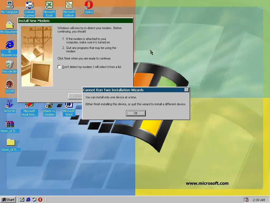Click 'Click Next when you are ready' text
This screenshot has width=270, height=203.
click(x=84, y=58)
